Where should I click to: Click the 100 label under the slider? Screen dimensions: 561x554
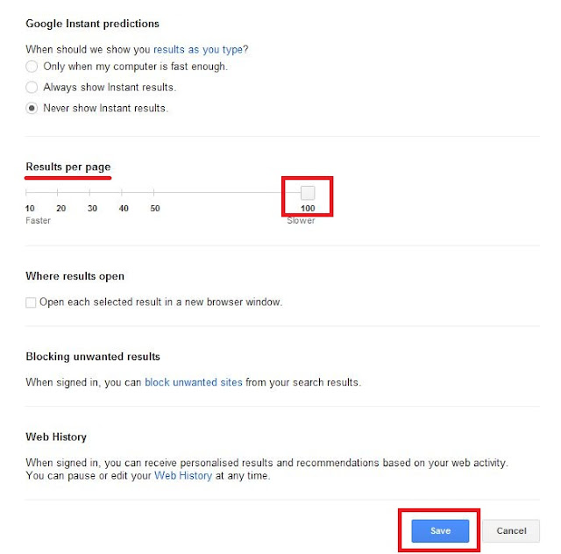click(308, 209)
